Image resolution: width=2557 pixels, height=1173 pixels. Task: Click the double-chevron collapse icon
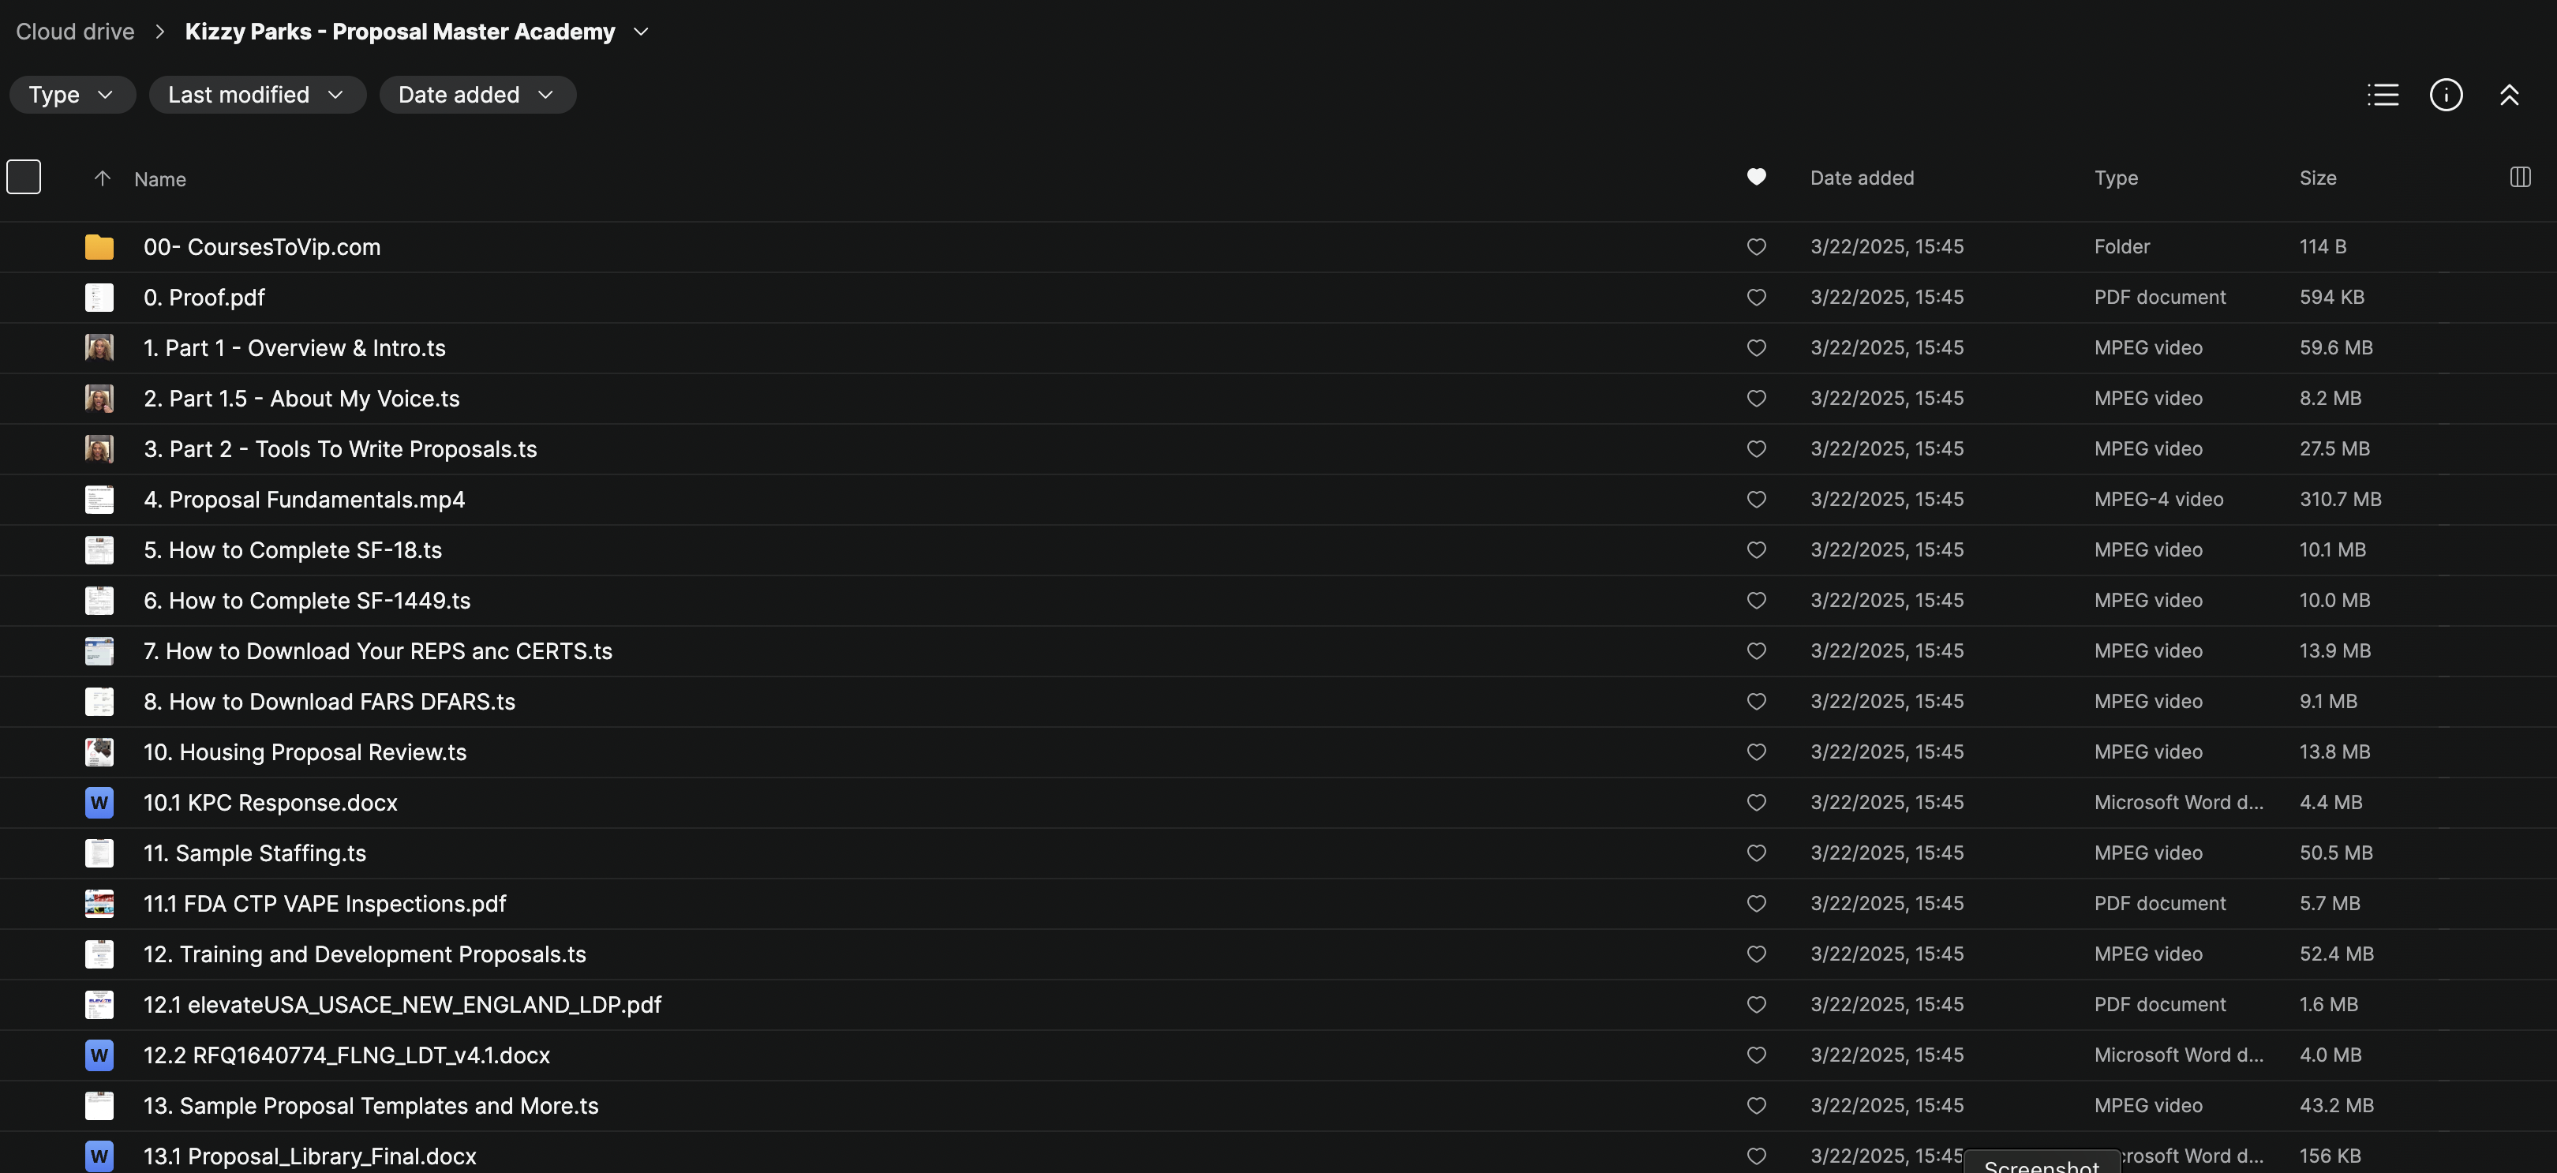tap(2508, 95)
